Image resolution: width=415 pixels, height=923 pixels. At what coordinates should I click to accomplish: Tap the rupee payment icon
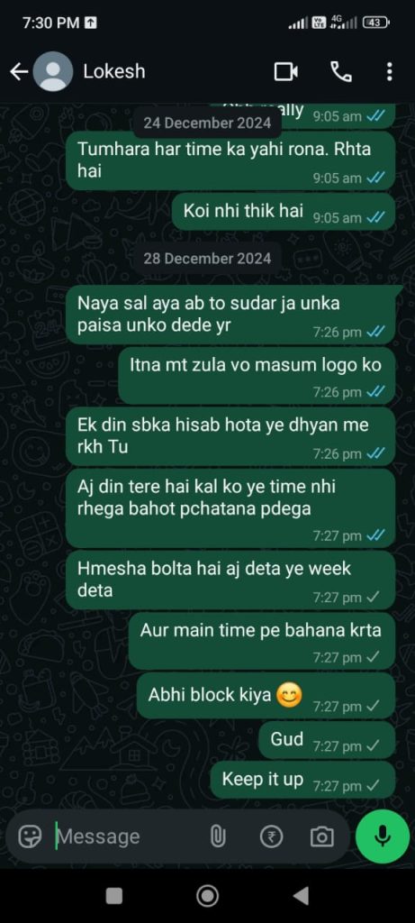point(271,836)
